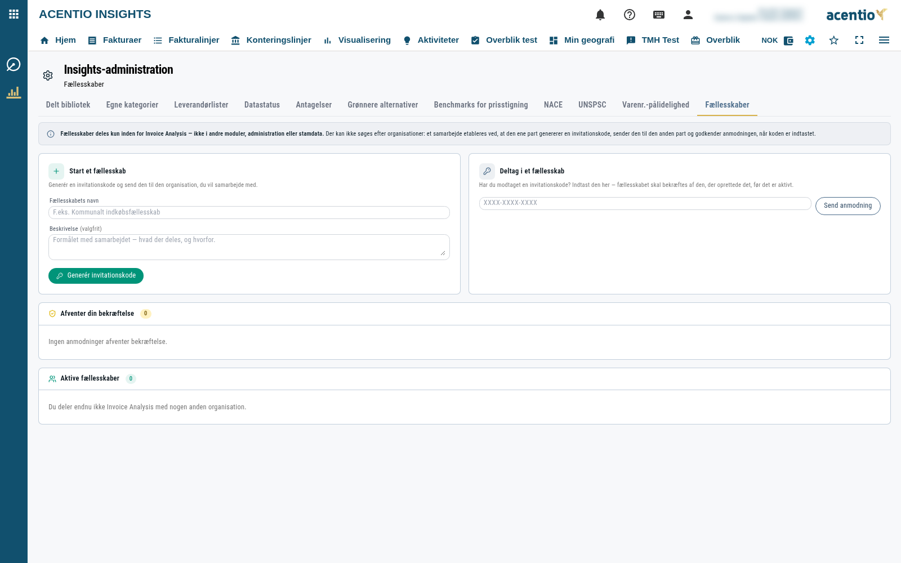Screen dimensions: 901x563
Task: Click the info icon in the notice banner
Action: coord(51,134)
